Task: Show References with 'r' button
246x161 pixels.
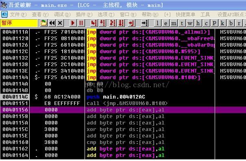Action: (x=239, y=23)
